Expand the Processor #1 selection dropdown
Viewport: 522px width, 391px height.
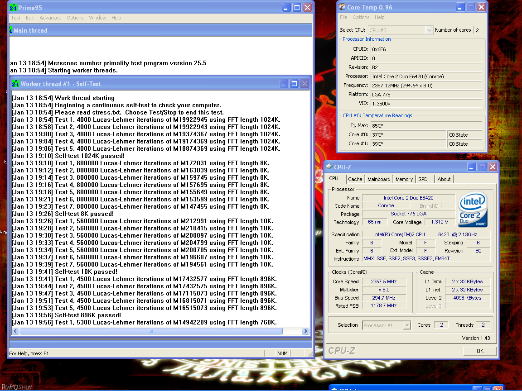[x=407, y=325]
